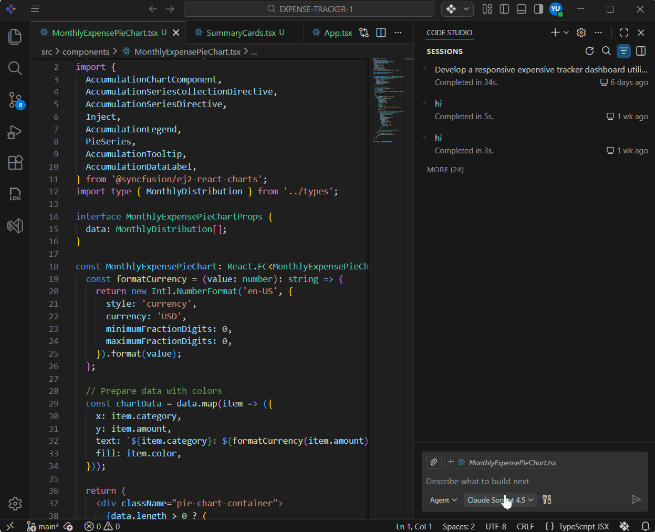Click Ln 1, Col 1 in status bar
The width and height of the screenshot is (655, 532).
414,526
